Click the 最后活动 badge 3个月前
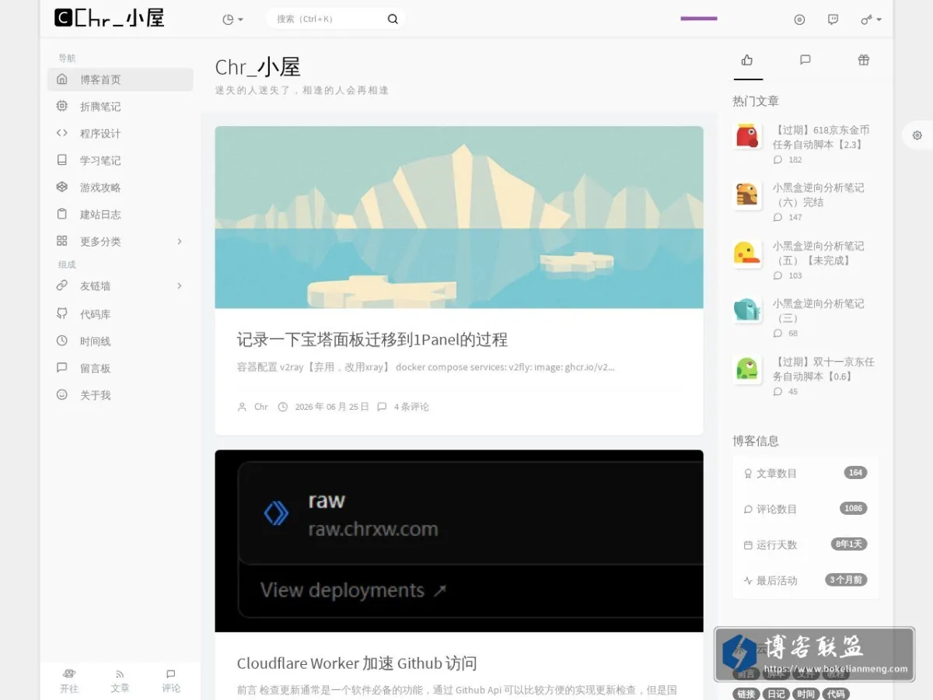The height and width of the screenshot is (700, 933). pyautogui.click(x=846, y=579)
